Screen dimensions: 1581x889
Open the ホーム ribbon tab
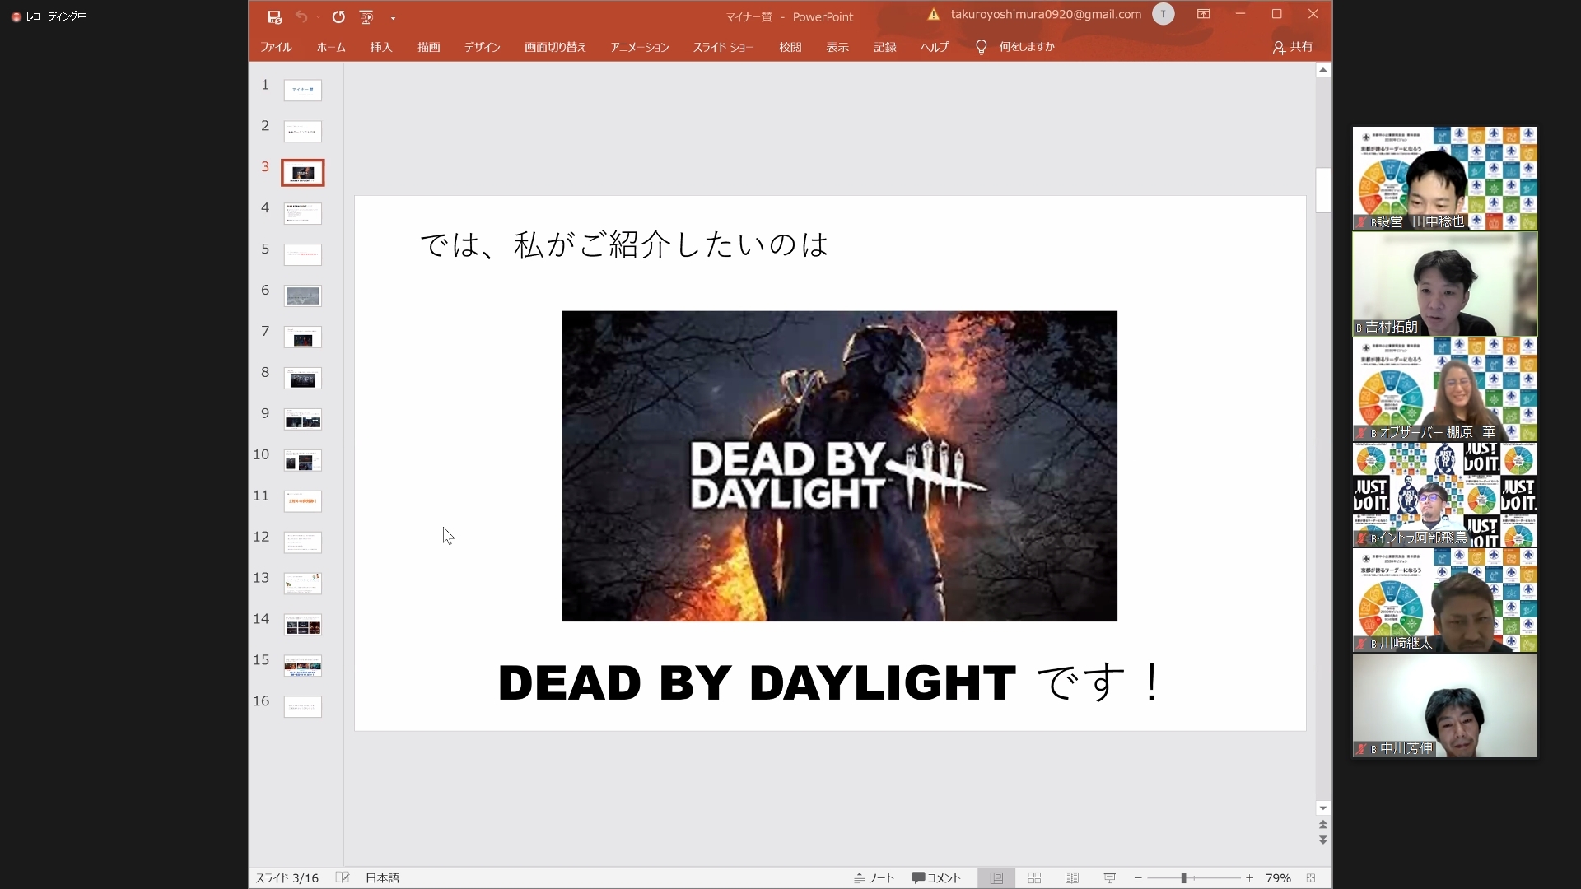331,47
